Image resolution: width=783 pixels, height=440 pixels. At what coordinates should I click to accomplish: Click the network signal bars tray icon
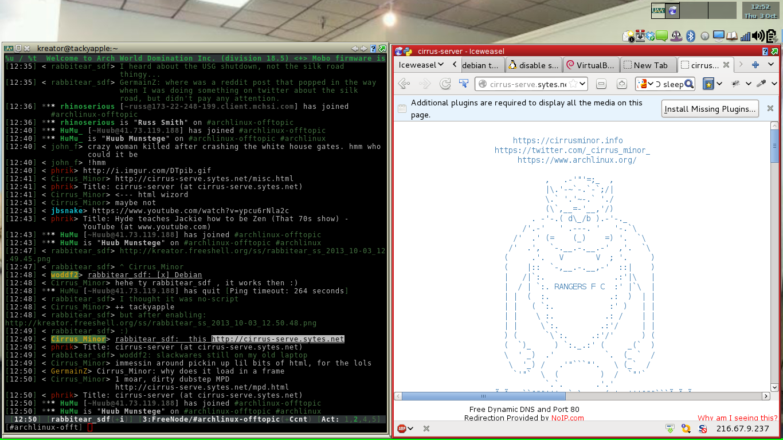click(x=746, y=36)
